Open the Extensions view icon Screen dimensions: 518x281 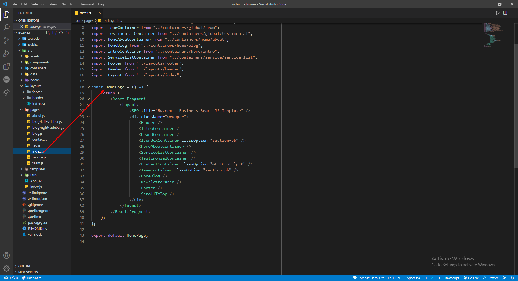click(x=6, y=66)
